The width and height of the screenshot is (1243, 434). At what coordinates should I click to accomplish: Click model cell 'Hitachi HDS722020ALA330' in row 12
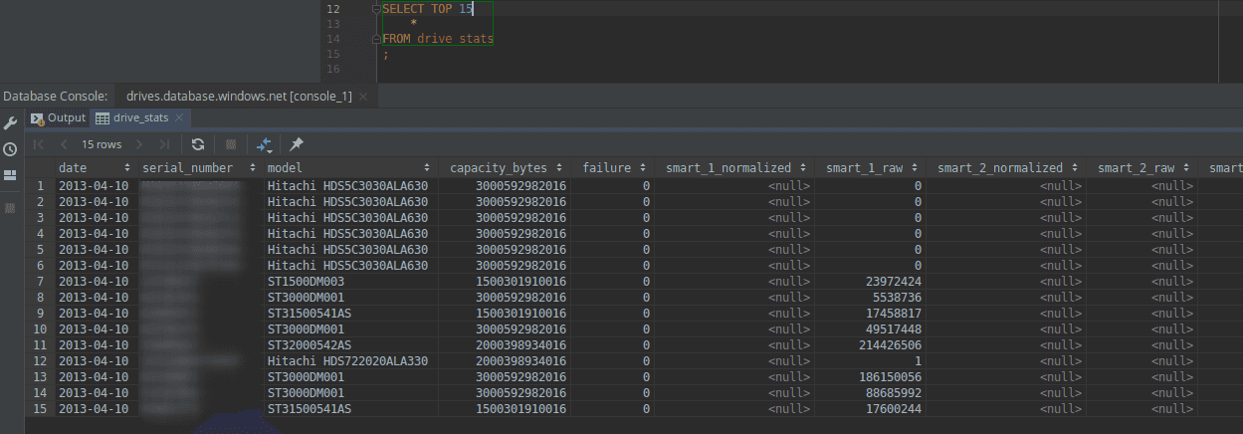click(x=347, y=361)
